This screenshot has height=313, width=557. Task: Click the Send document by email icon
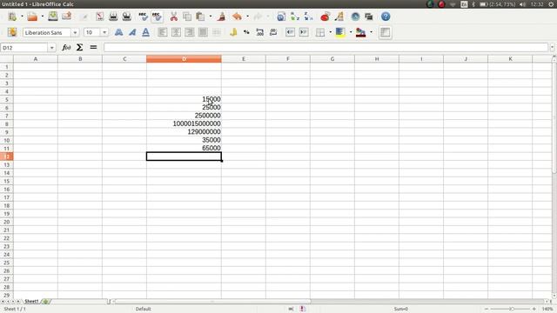[66, 17]
